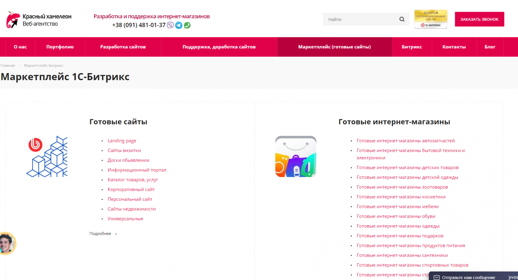
Task: Click the shopping bag store image
Action: (296, 157)
